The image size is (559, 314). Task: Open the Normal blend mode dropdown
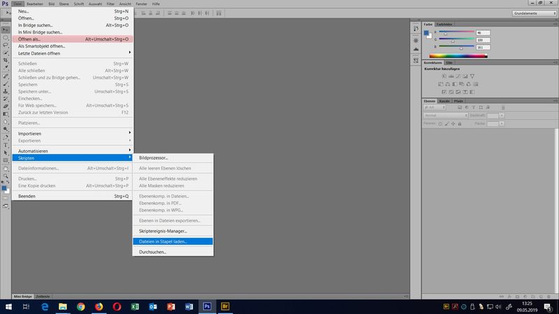click(444, 116)
